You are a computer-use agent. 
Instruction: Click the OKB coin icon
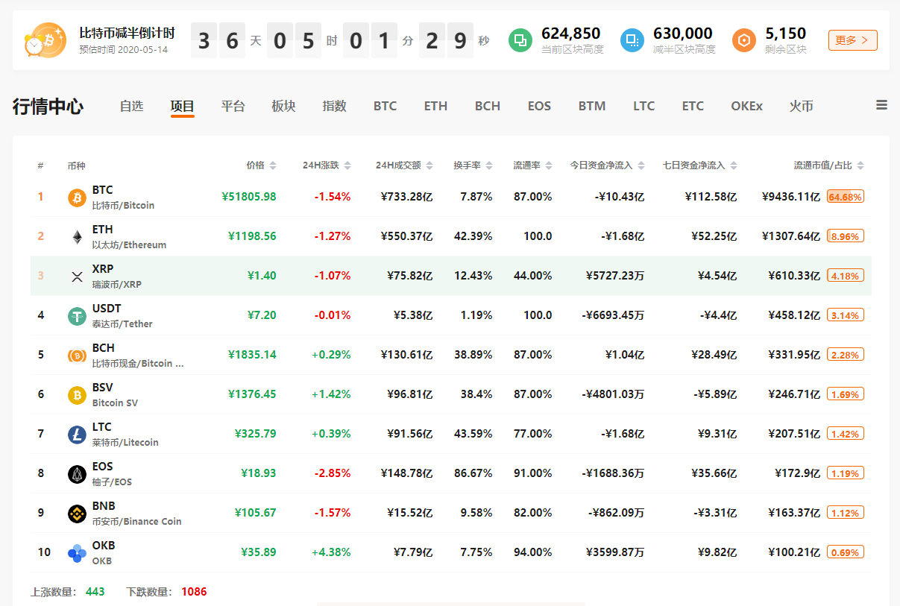click(x=77, y=553)
